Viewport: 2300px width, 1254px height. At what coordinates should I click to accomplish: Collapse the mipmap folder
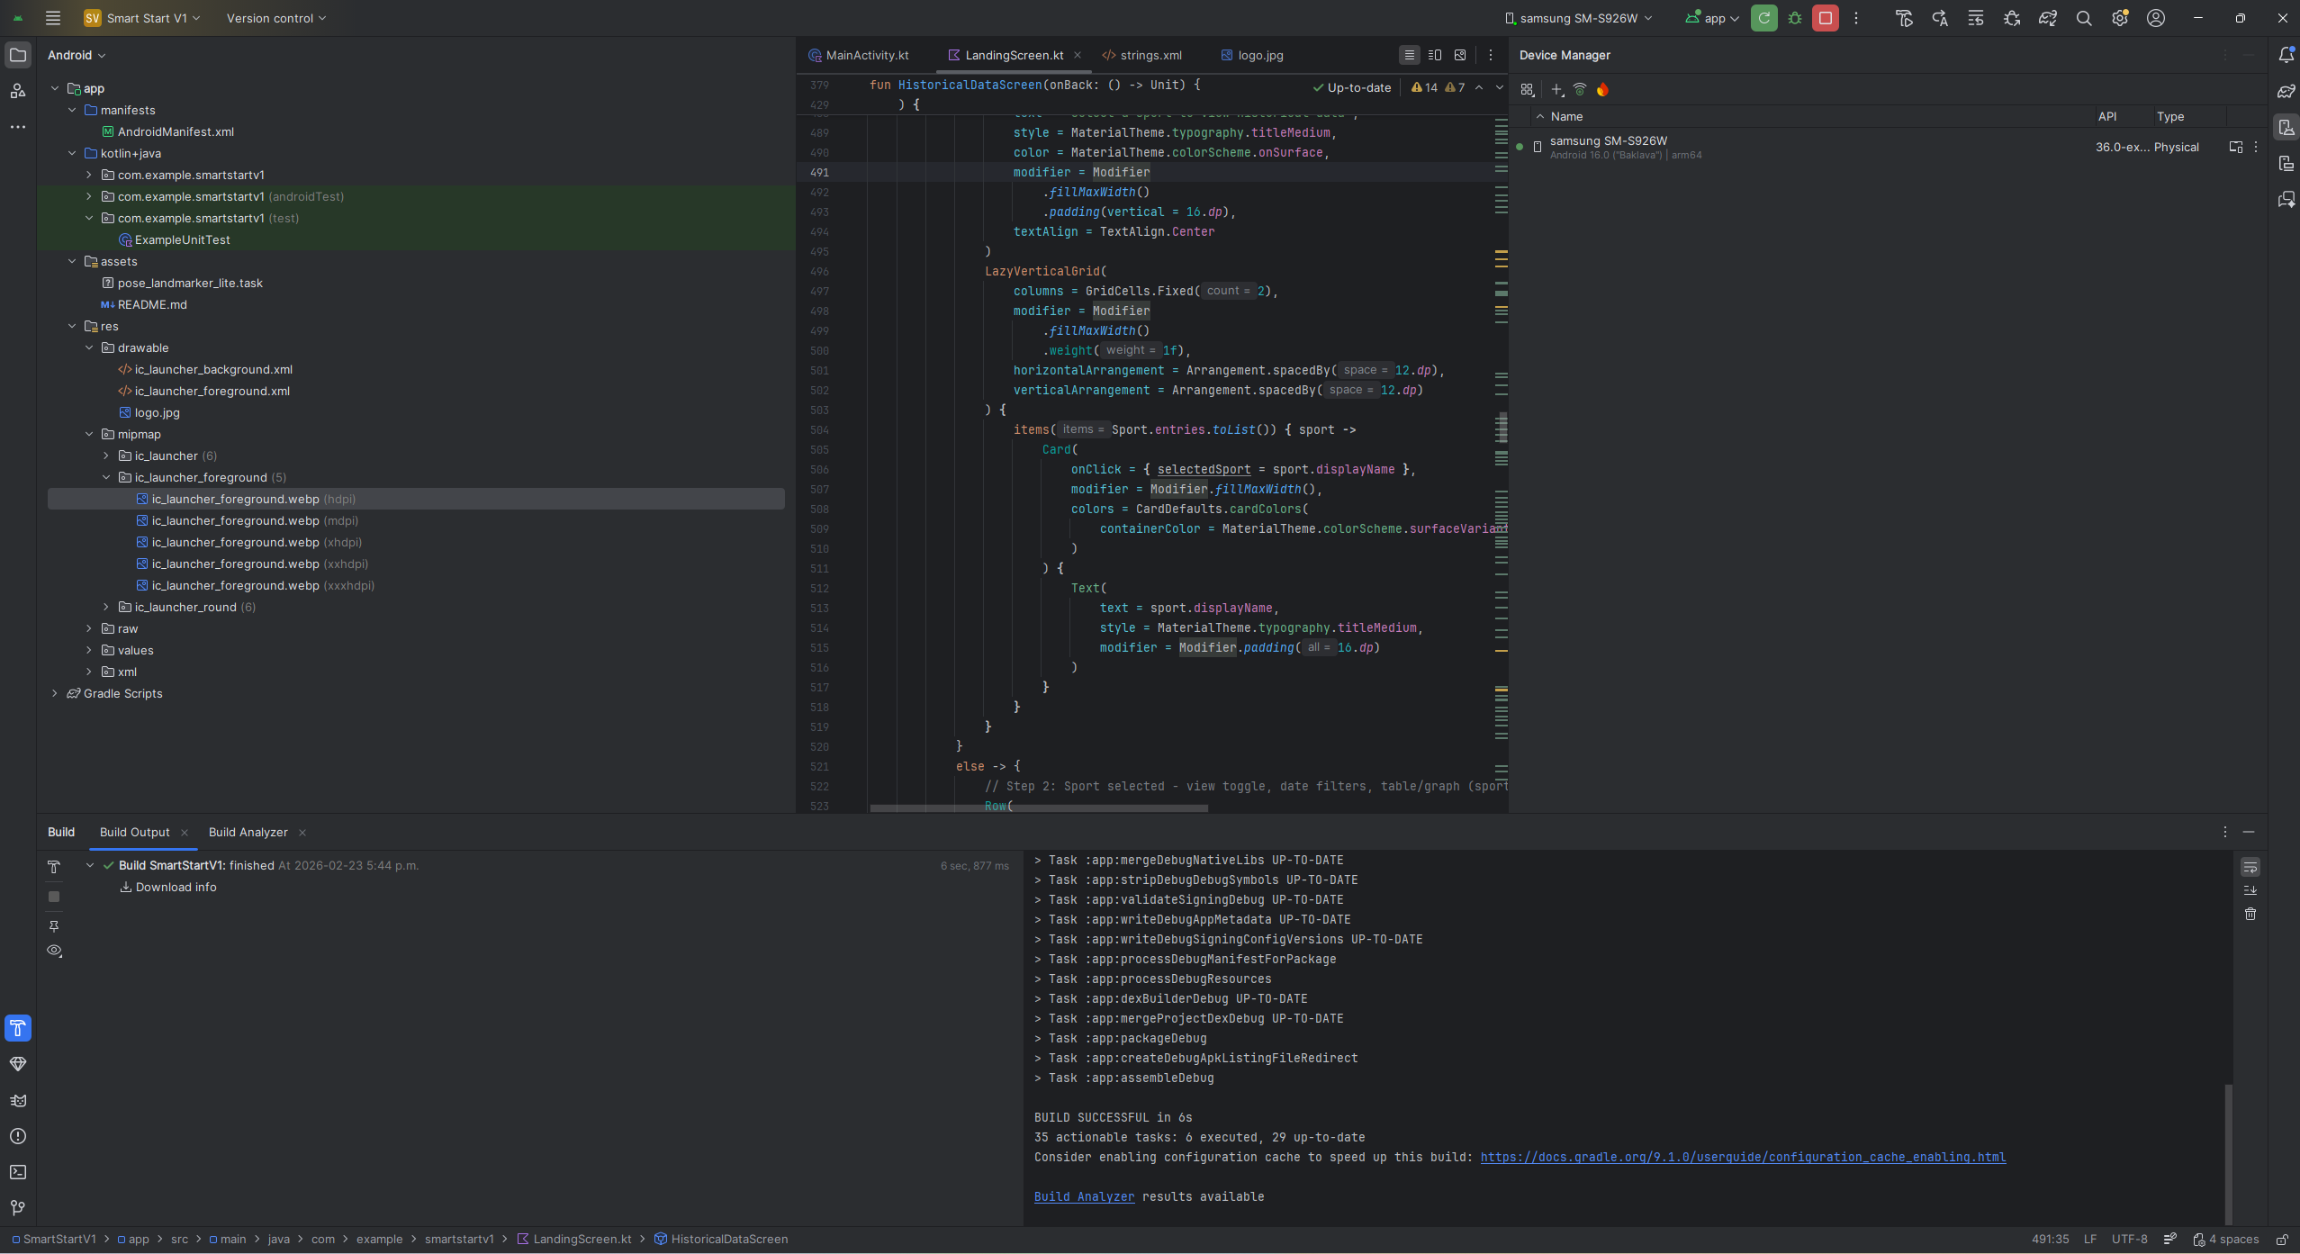tap(89, 434)
